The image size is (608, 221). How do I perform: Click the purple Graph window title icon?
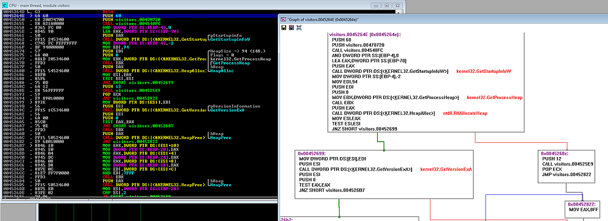tap(283, 20)
